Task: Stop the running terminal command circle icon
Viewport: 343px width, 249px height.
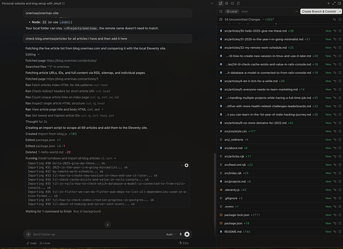Action: [186, 165]
